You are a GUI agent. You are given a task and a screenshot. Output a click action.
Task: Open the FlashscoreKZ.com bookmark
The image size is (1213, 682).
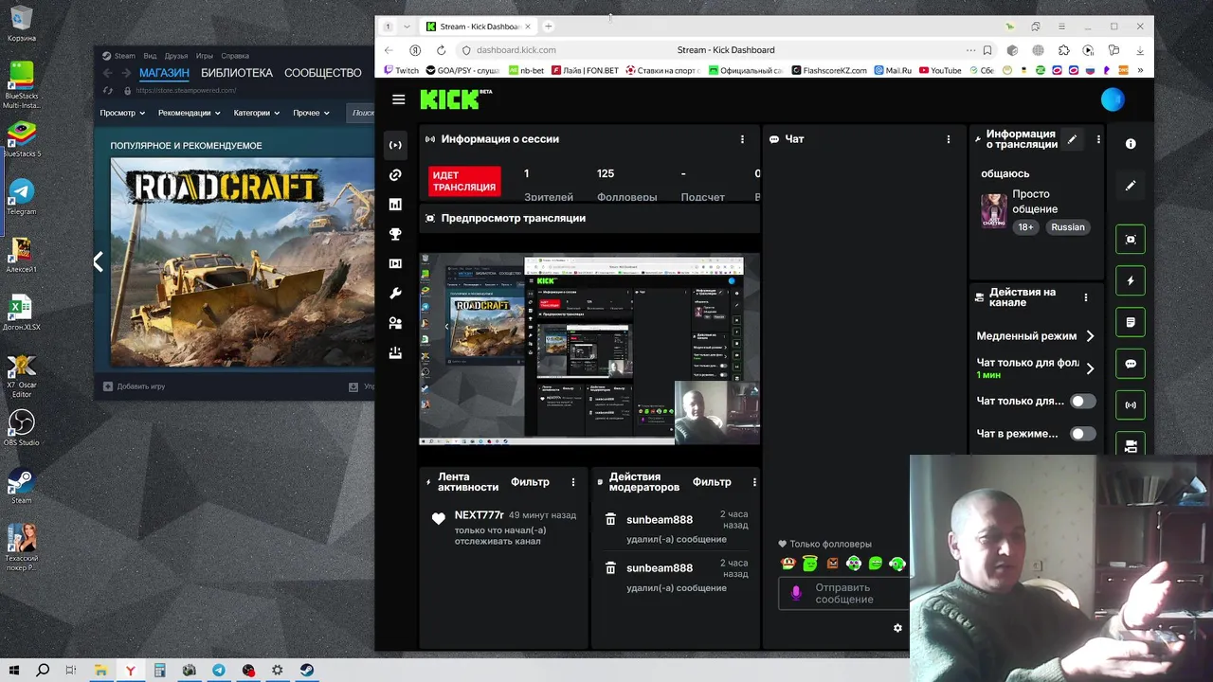point(829,70)
